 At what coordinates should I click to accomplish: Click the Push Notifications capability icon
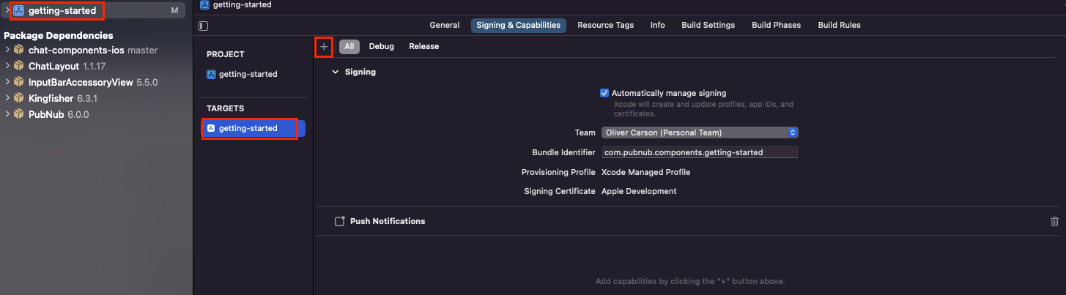[x=339, y=221]
